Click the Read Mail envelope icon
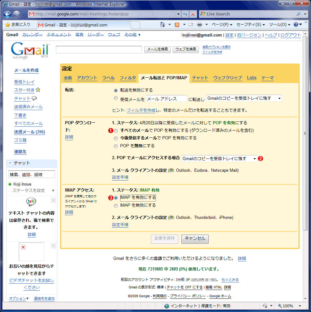 pos(191,25)
